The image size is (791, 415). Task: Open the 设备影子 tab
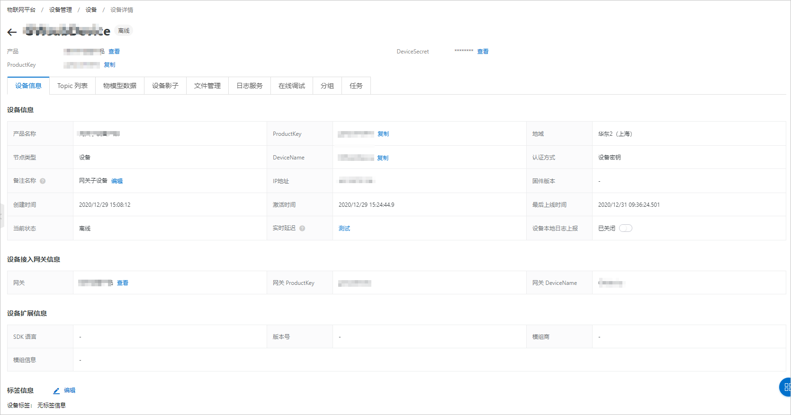click(x=165, y=86)
